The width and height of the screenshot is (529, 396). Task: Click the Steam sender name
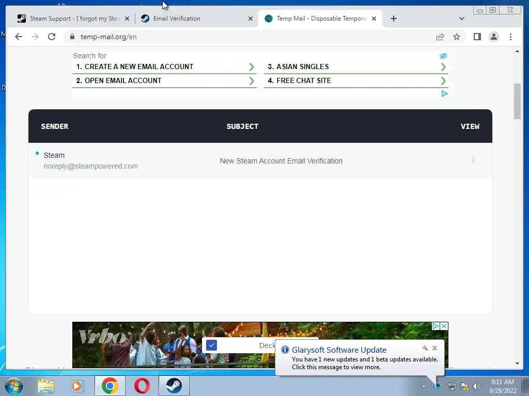(54, 155)
